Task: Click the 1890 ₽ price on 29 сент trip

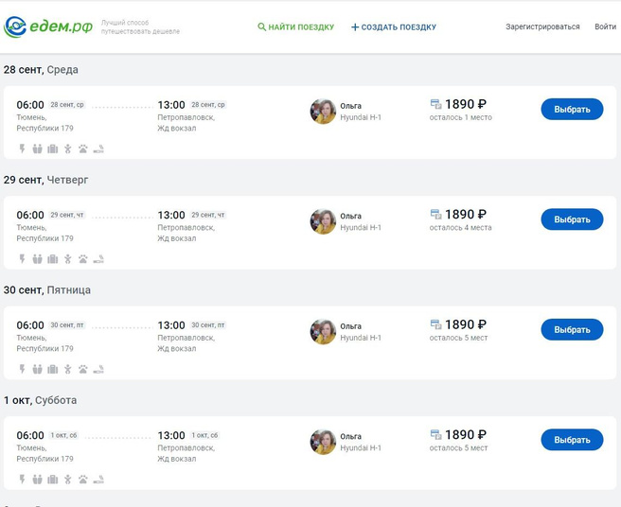Action: coord(465,215)
